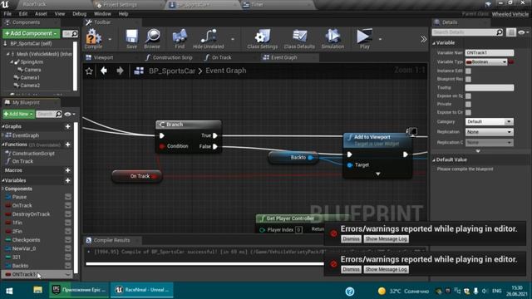Click the Tooltip input field
The height and width of the screenshot is (299, 532).
coord(490,87)
